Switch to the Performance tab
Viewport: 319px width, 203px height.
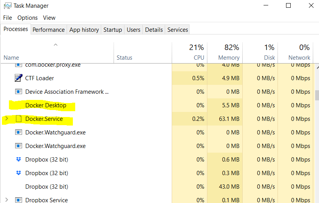pos(48,30)
